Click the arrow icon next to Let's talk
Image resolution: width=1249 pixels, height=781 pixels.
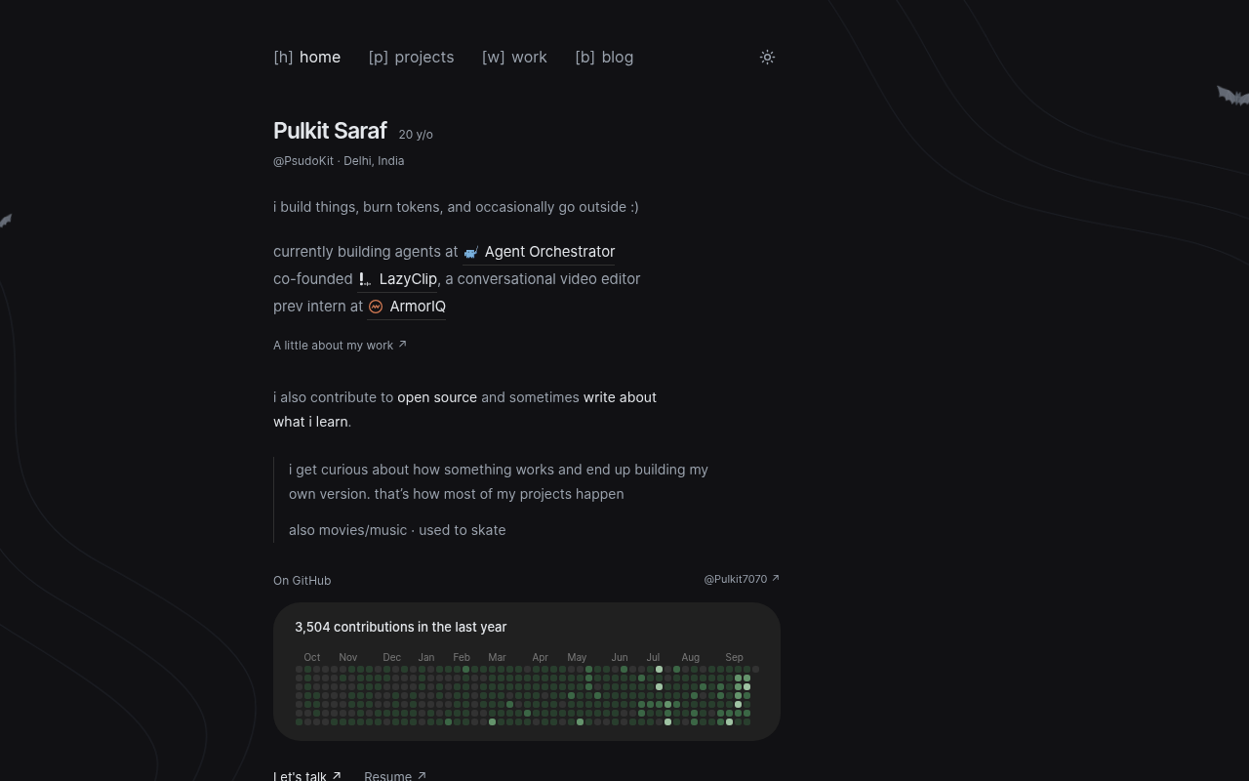click(337, 775)
